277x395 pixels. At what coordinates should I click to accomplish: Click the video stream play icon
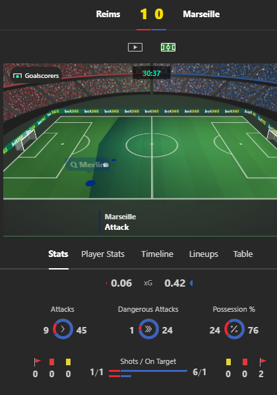[135, 47]
